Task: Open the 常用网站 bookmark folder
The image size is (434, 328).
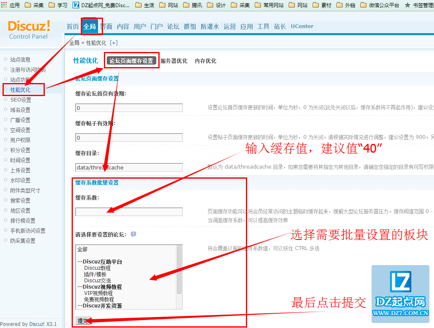Action: point(269,5)
